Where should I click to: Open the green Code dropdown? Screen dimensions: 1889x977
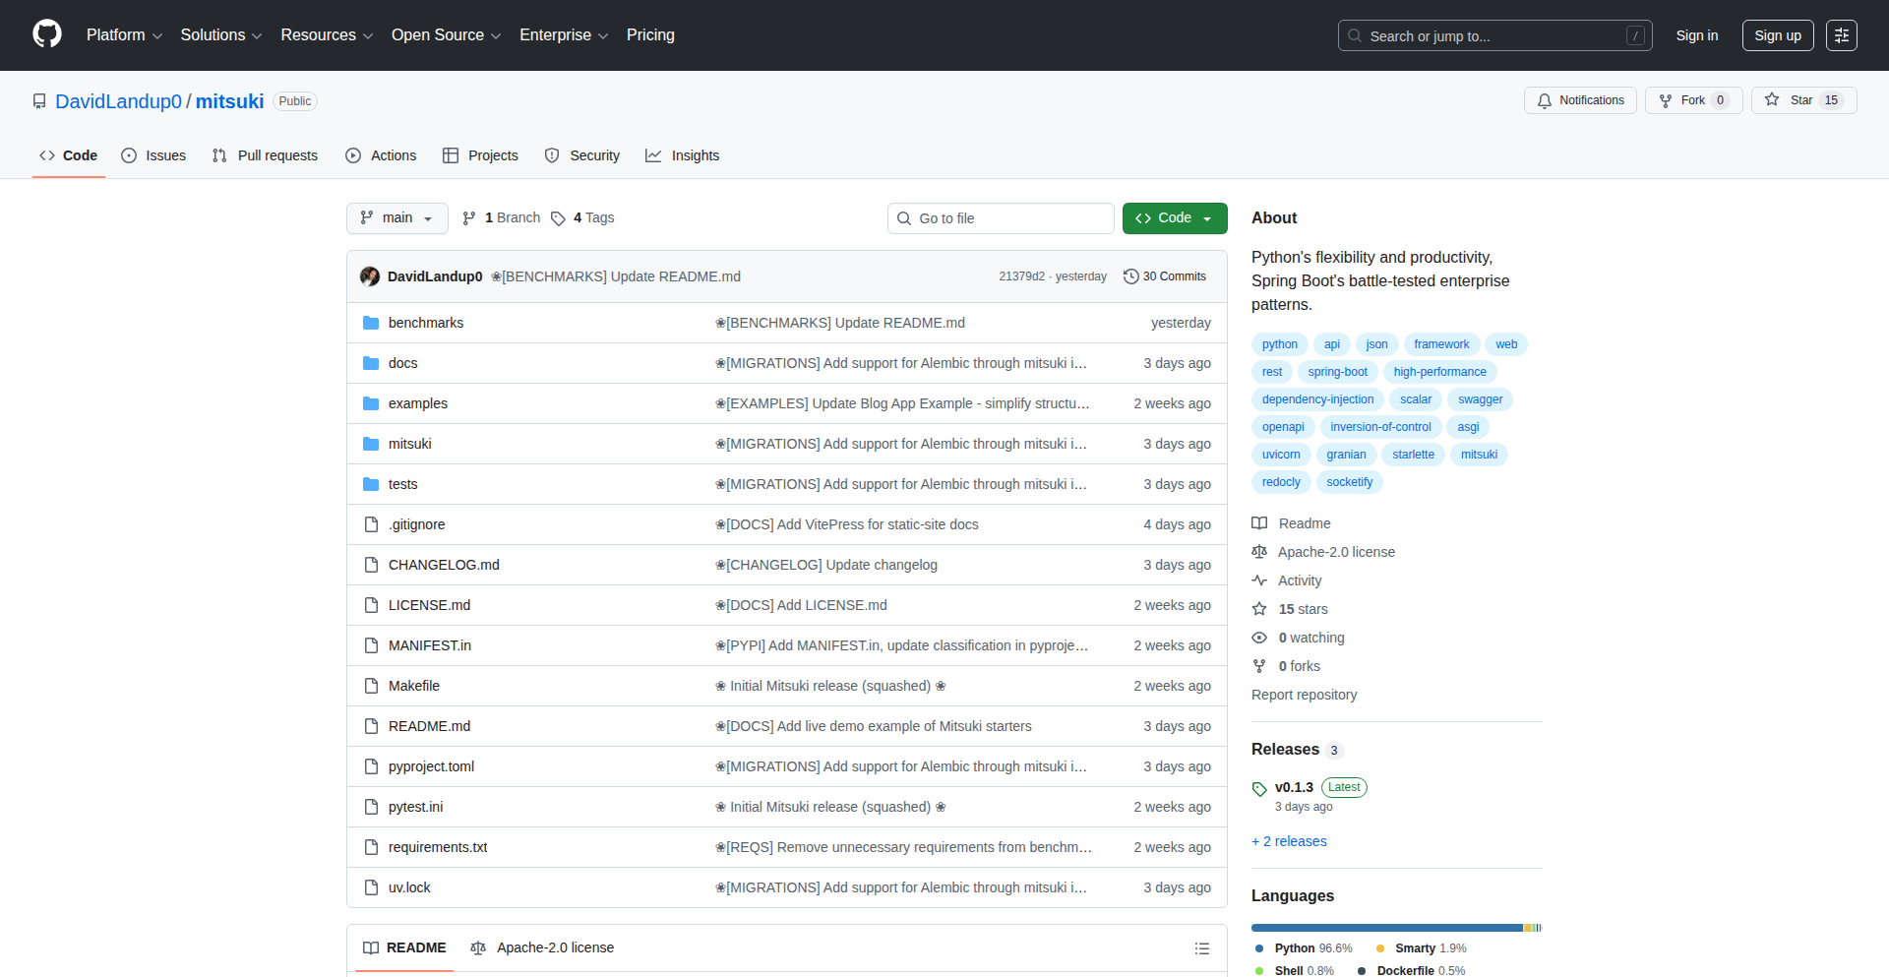click(x=1174, y=218)
